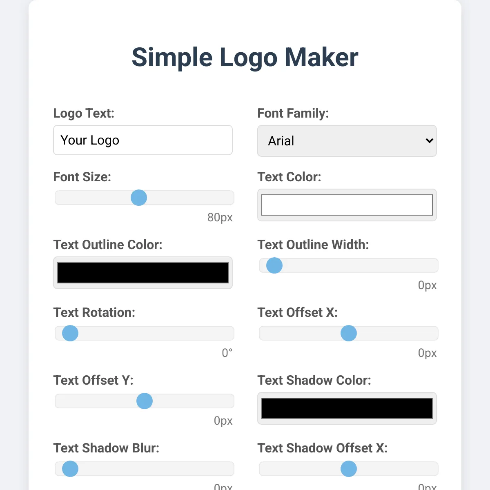Open the white Text Color picker
This screenshot has width=490, height=490.
(x=347, y=205)
